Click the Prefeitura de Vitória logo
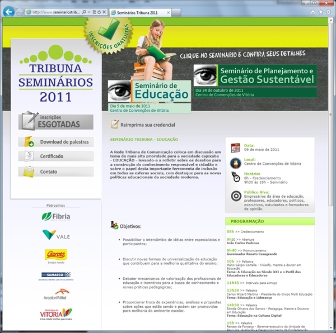 [x=56, y=314]
